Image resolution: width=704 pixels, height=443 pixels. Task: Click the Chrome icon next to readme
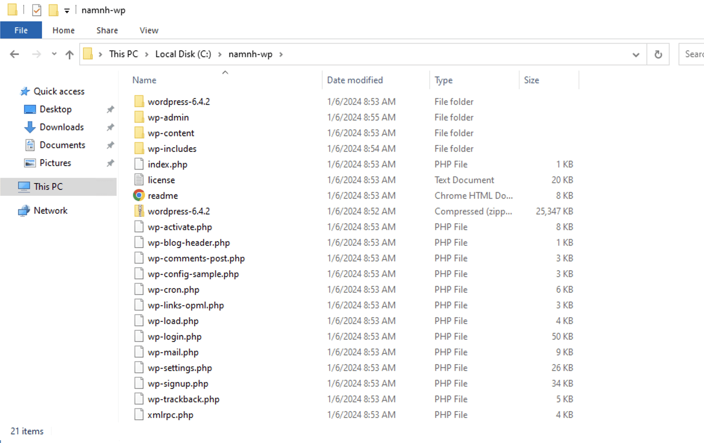(x=139, y=195)
